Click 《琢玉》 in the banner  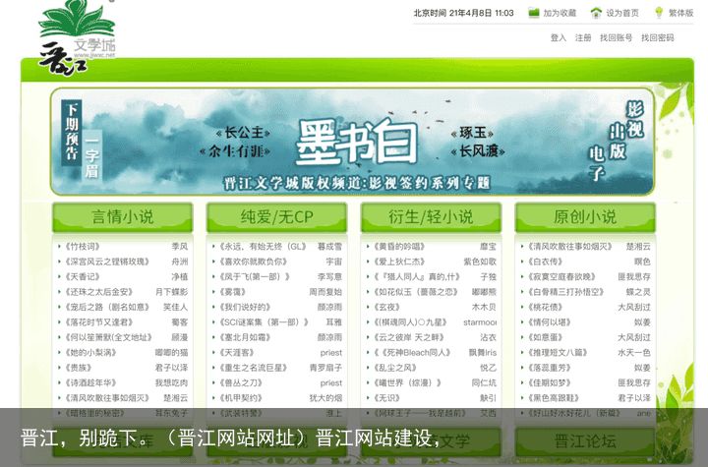tap(472, 133)
